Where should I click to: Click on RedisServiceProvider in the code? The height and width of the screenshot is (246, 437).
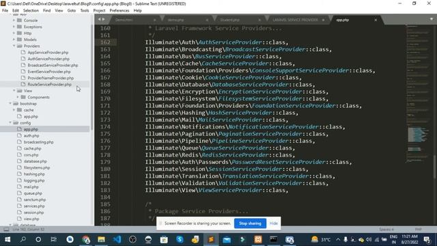tap(235, 155)
